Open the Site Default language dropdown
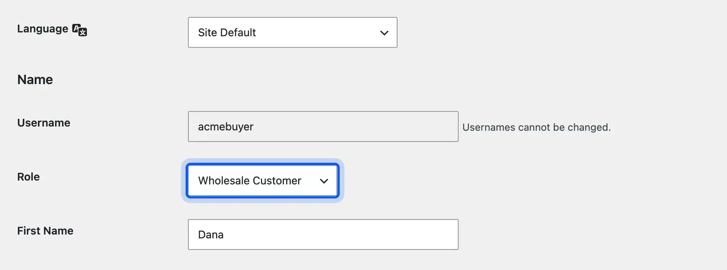Screen dimensions: 727x270 292,32
